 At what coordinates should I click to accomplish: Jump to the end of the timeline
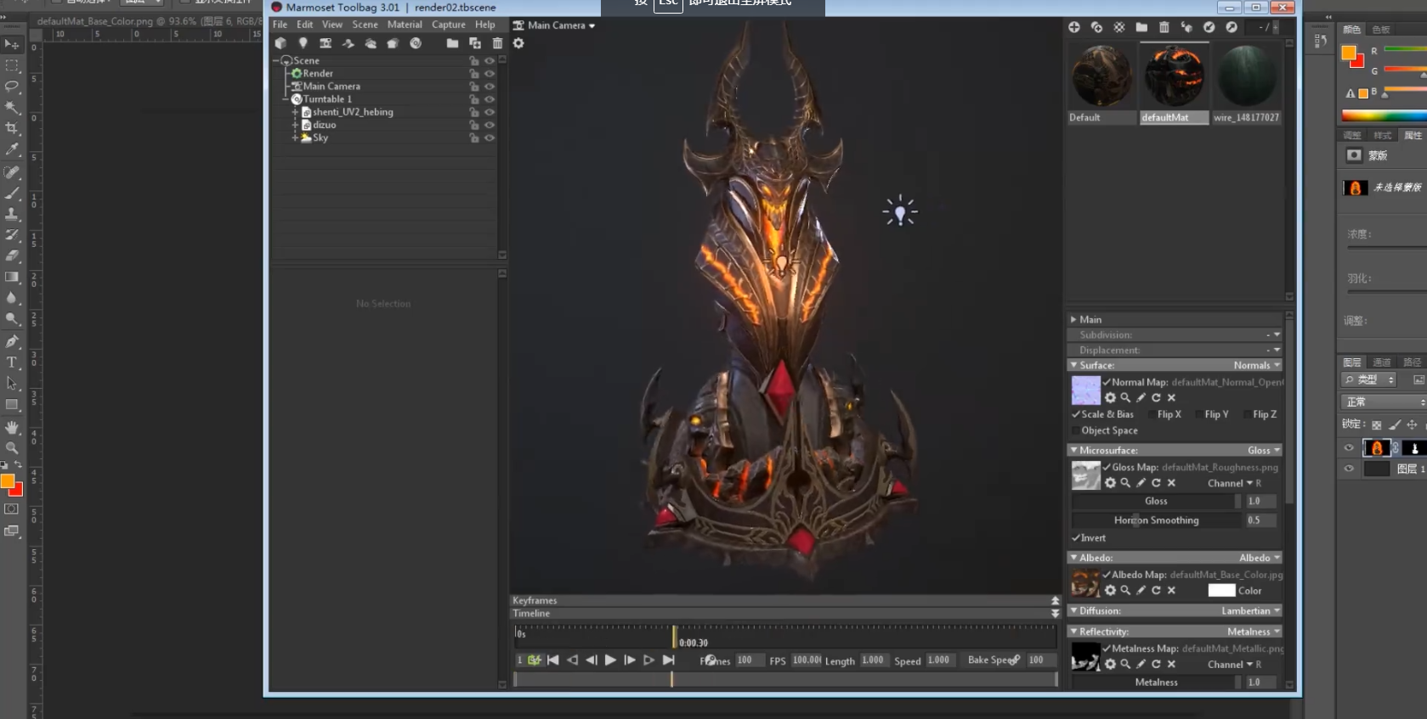(x=669, y=660)
